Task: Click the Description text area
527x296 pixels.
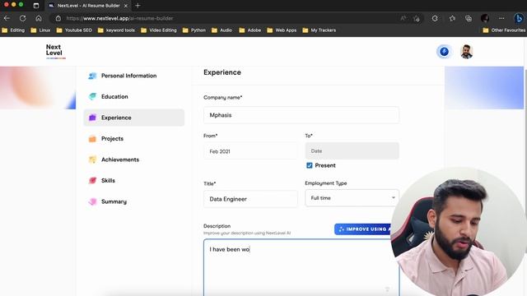Action: [301, 267]
